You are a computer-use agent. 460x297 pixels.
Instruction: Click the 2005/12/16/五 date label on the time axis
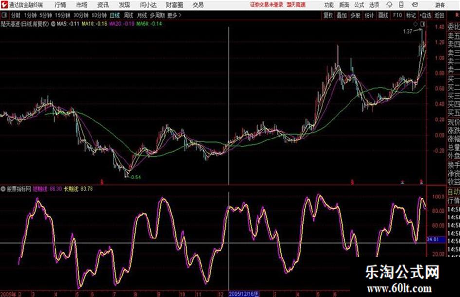point(244,294)
